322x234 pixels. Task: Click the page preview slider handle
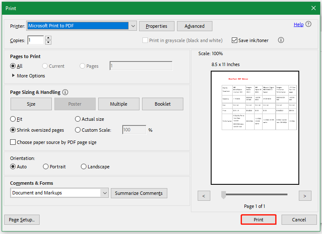point(223,194)
